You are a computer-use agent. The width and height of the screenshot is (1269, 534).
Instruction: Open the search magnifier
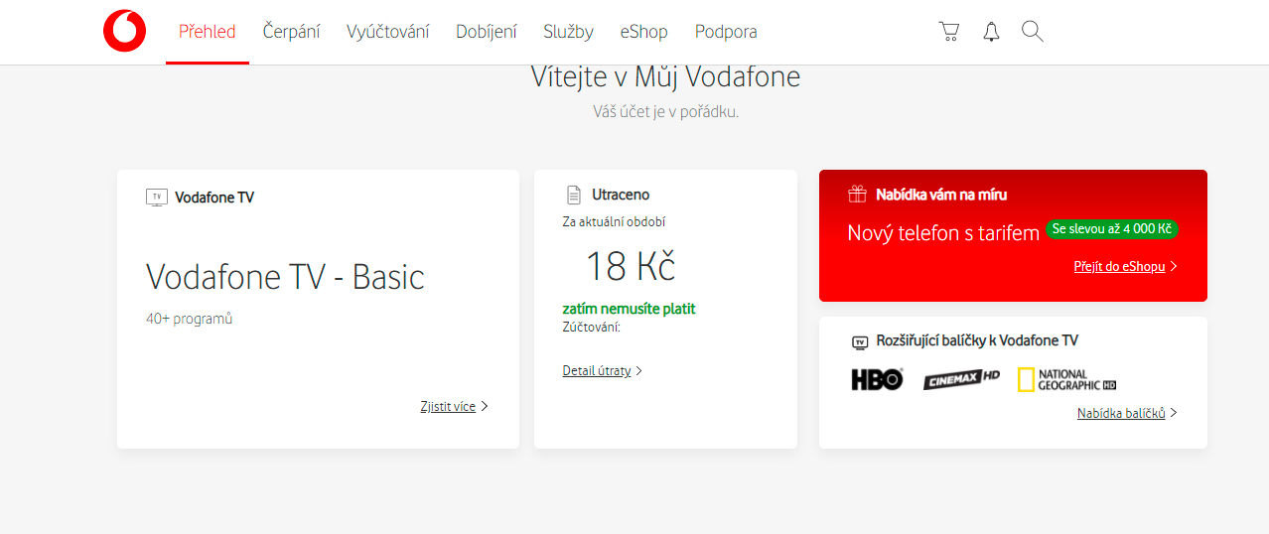pos(1033,32)
